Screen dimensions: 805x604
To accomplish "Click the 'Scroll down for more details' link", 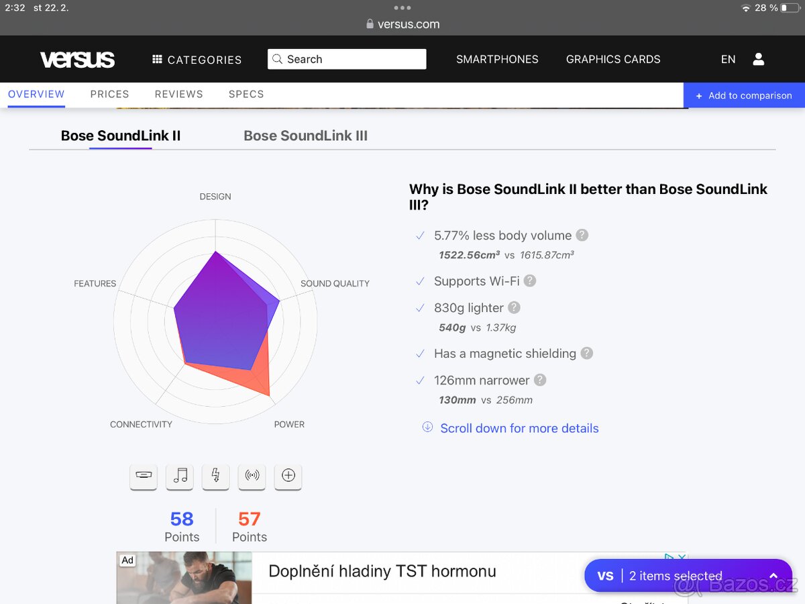I will (519, 428).
